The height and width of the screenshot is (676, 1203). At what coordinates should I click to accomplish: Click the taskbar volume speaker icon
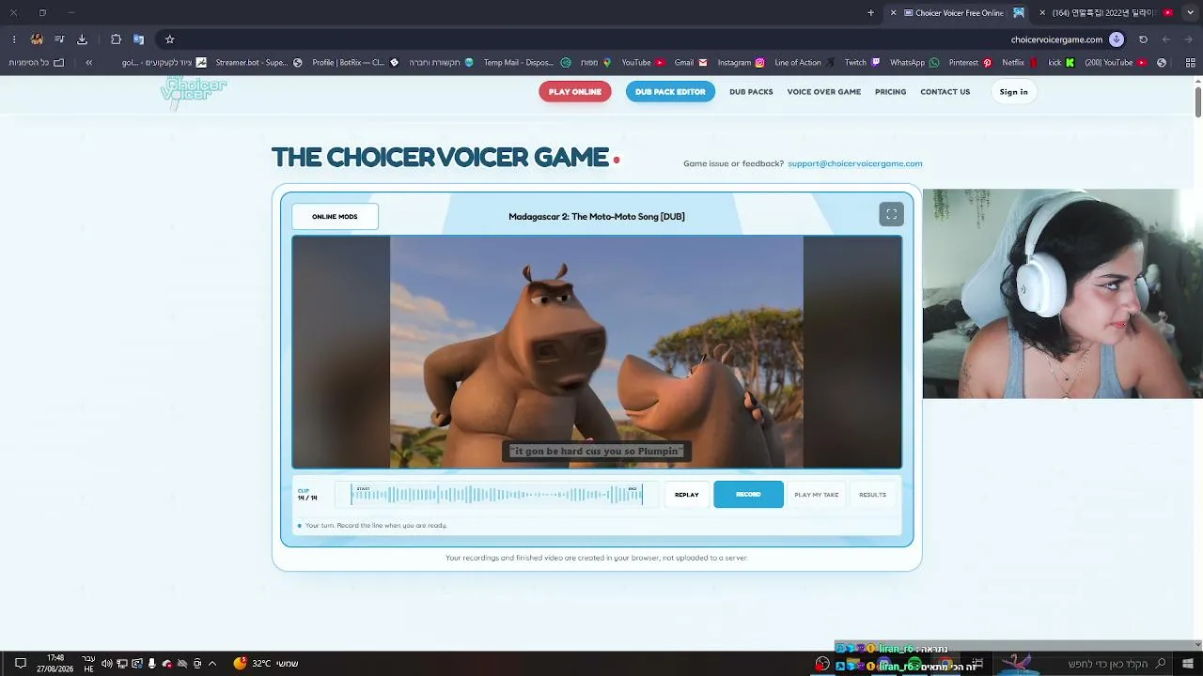107,664
